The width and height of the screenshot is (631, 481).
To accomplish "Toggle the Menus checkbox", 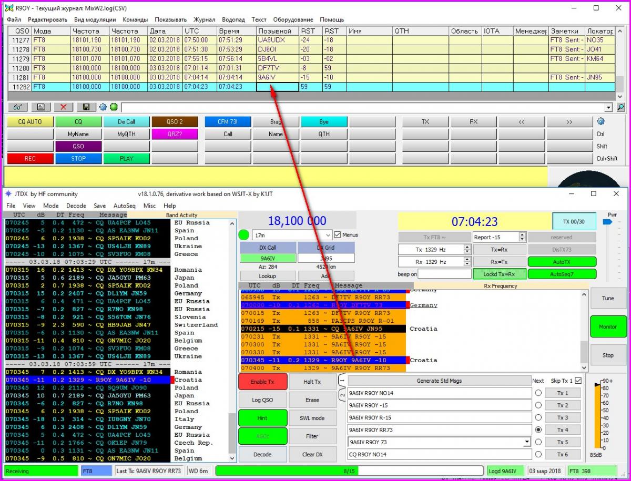I will 338,235.
